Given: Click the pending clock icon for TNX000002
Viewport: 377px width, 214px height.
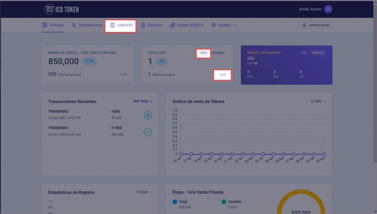Looking at the screenshot, I should pos(148,115).
